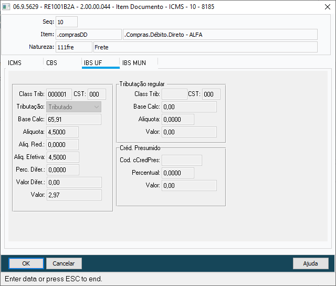The image size is (336, 286).
Task: Click the Cod. cCredPres field
Action: click(x=182, y=160)
